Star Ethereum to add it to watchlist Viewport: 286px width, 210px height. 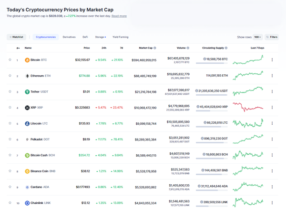[10, 75]
